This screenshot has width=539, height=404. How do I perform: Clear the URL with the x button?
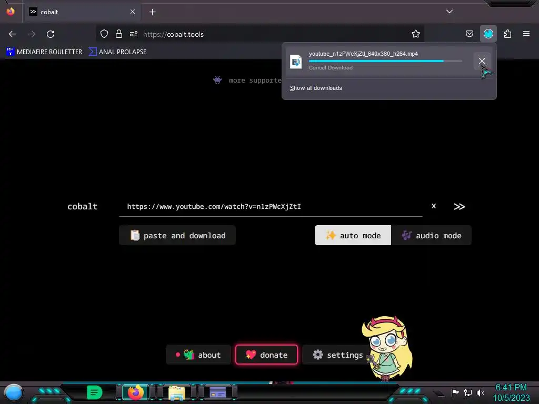click(434, 206)
